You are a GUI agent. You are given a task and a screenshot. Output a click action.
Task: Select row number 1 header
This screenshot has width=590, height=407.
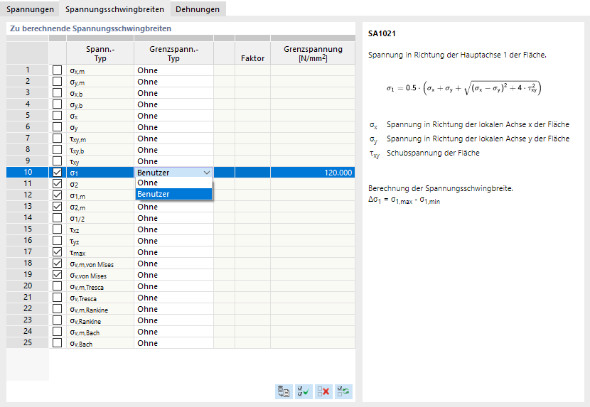28,70
